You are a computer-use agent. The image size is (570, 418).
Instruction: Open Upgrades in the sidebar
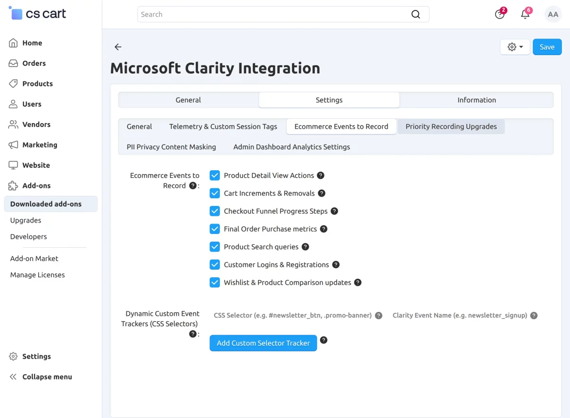pyautogui.click(x=26, y=220)
